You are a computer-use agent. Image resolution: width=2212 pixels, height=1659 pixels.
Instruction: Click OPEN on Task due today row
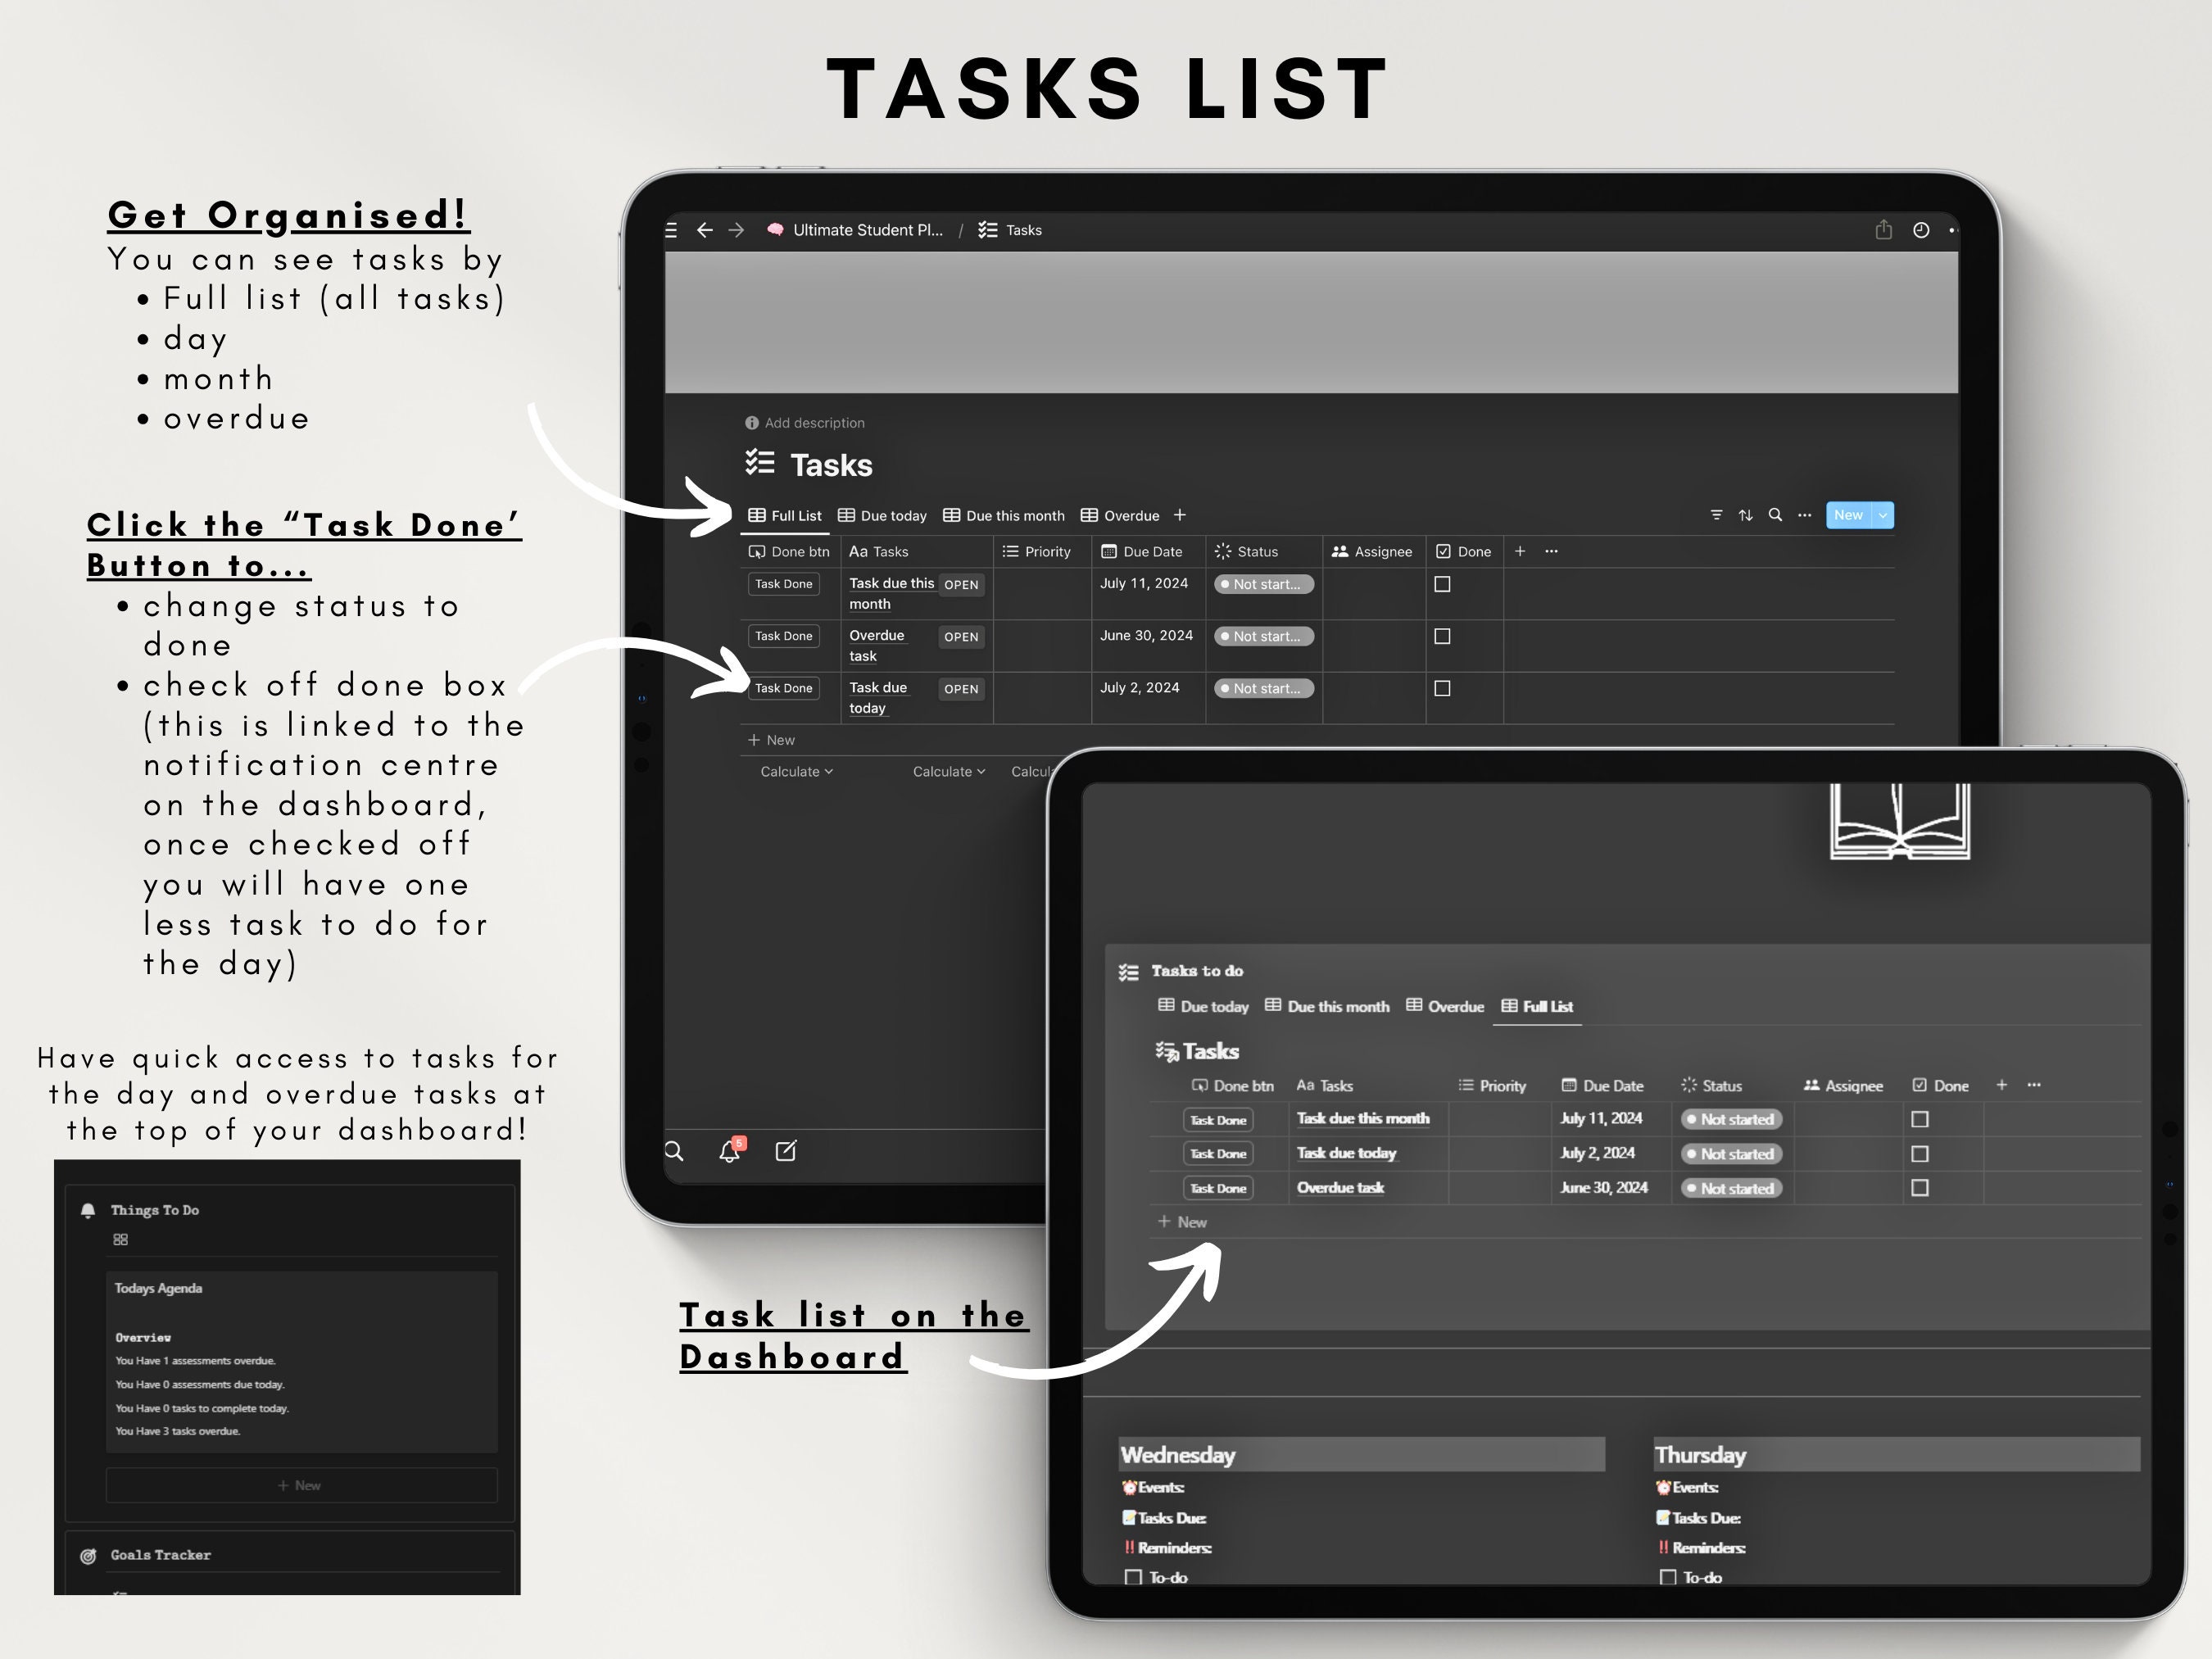[x=961, y=689]
